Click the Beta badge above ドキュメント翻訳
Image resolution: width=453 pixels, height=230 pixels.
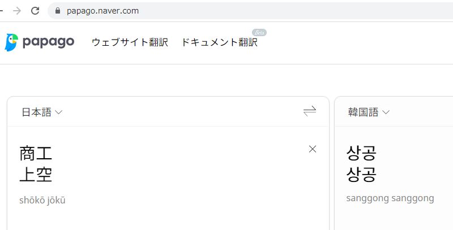tap(259, 32)
